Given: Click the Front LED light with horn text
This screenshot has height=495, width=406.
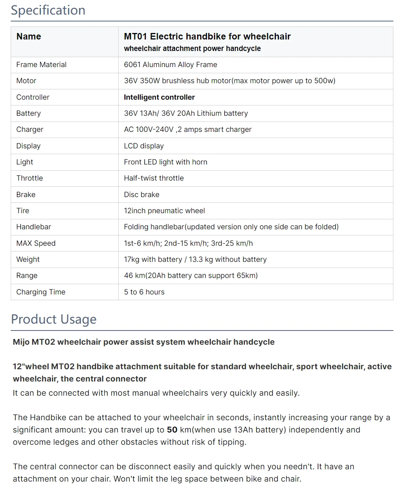Looking at the screenshot, I should click(x=165, y=162).
